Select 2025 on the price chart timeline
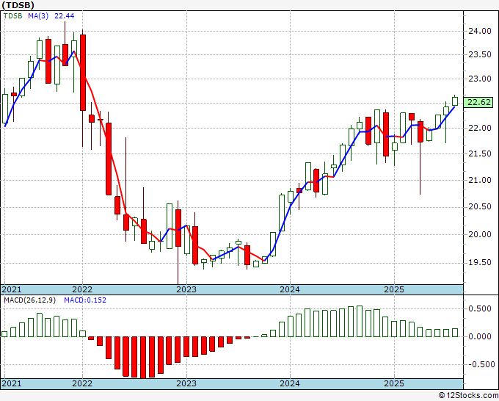 394,289
